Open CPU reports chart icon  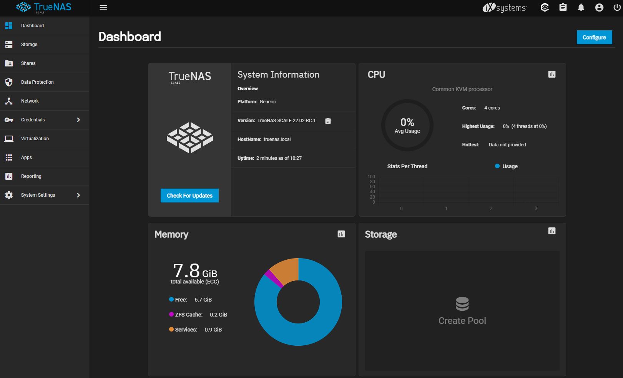552,74
